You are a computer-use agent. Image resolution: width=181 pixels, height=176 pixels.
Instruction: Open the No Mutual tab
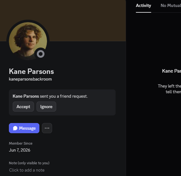[x=171, y=6]
